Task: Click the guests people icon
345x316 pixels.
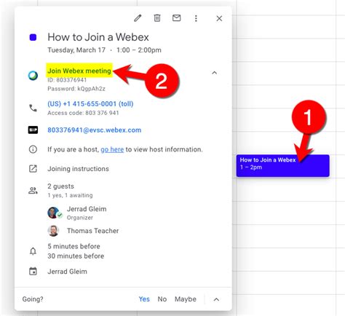Action: (x=33, y=191)
